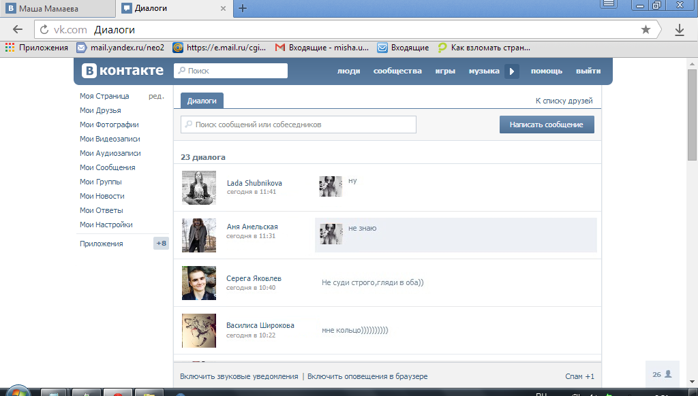Viewport: 698px width, 396px height.
Task: Enable browser notifications link
Action: coord(367,376)
